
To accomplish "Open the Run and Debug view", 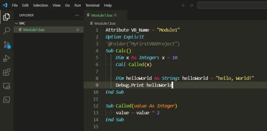I will 6,58.
